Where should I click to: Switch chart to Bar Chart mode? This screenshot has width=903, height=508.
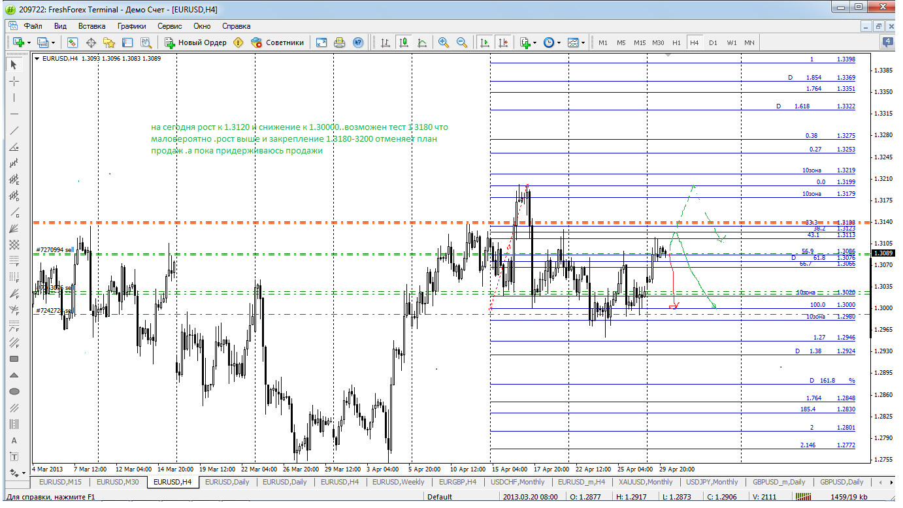[x=386, y=42]
